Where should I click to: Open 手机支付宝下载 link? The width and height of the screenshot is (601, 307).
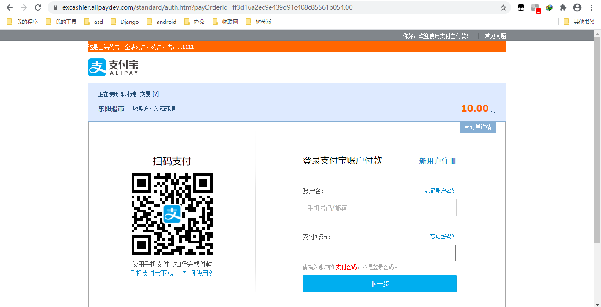[152, 273]
